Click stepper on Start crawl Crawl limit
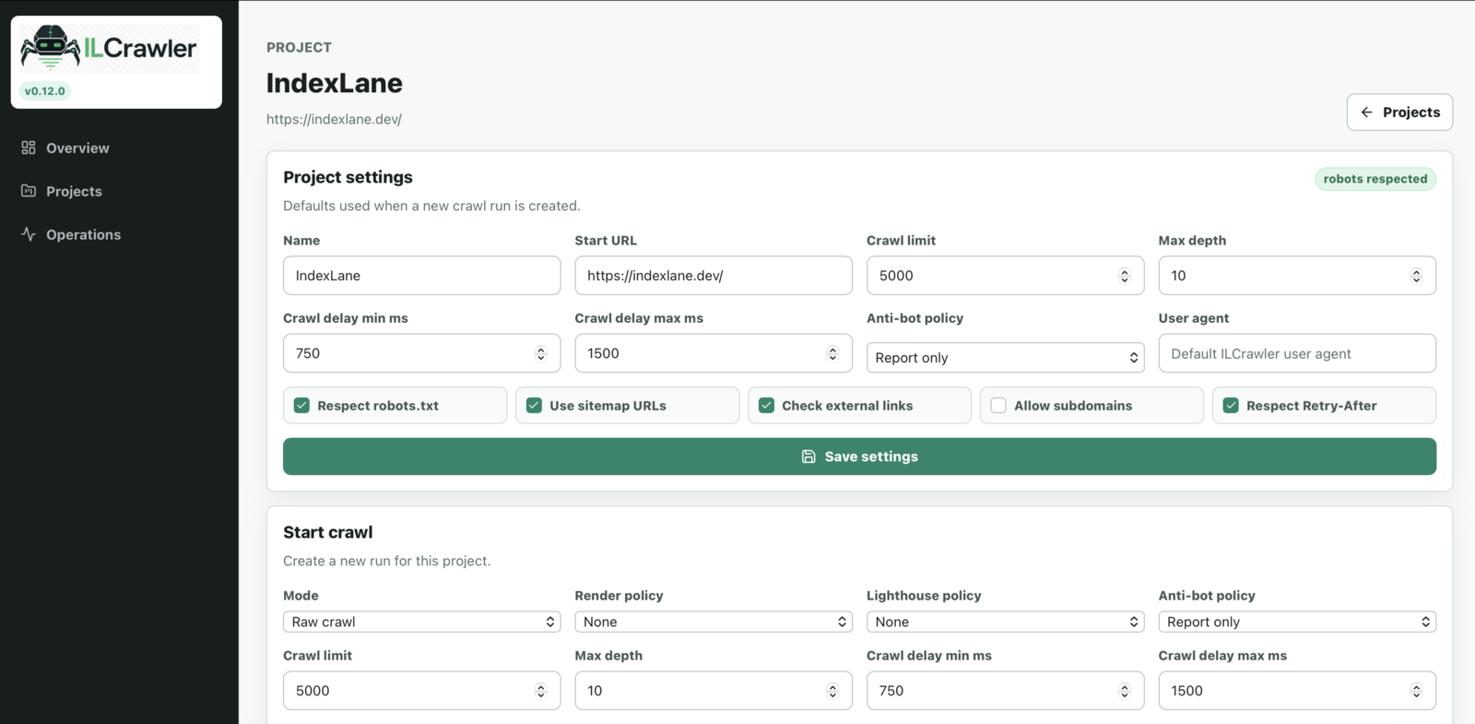 541,691
